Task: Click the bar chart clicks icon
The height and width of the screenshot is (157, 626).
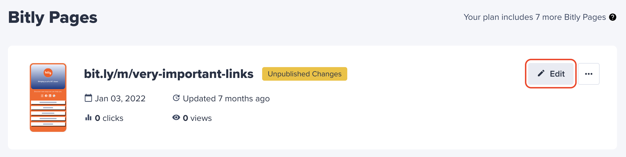Action: (x=88, y=118)
